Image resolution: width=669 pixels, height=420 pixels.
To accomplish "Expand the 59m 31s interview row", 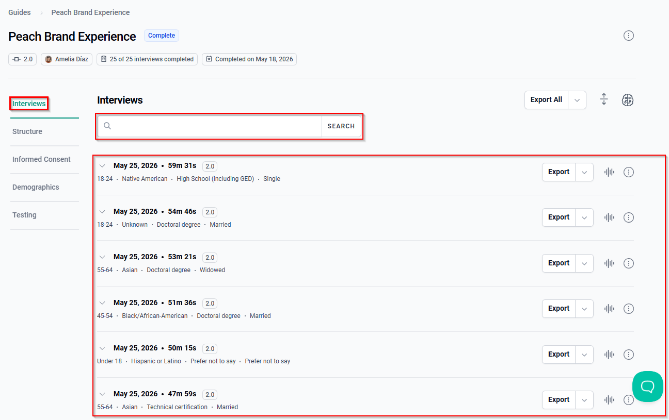I will pyautogui.click(x=102, y=166).
